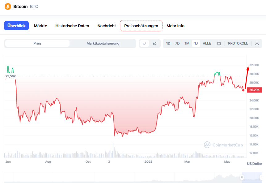Viewport: 266px width, 185px height.
Task: Click the 29,56K opening price label
Action: click(x=11, y=76)
